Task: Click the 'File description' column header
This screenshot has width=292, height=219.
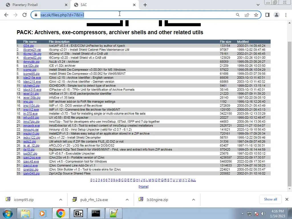Action: pos(59,42)
